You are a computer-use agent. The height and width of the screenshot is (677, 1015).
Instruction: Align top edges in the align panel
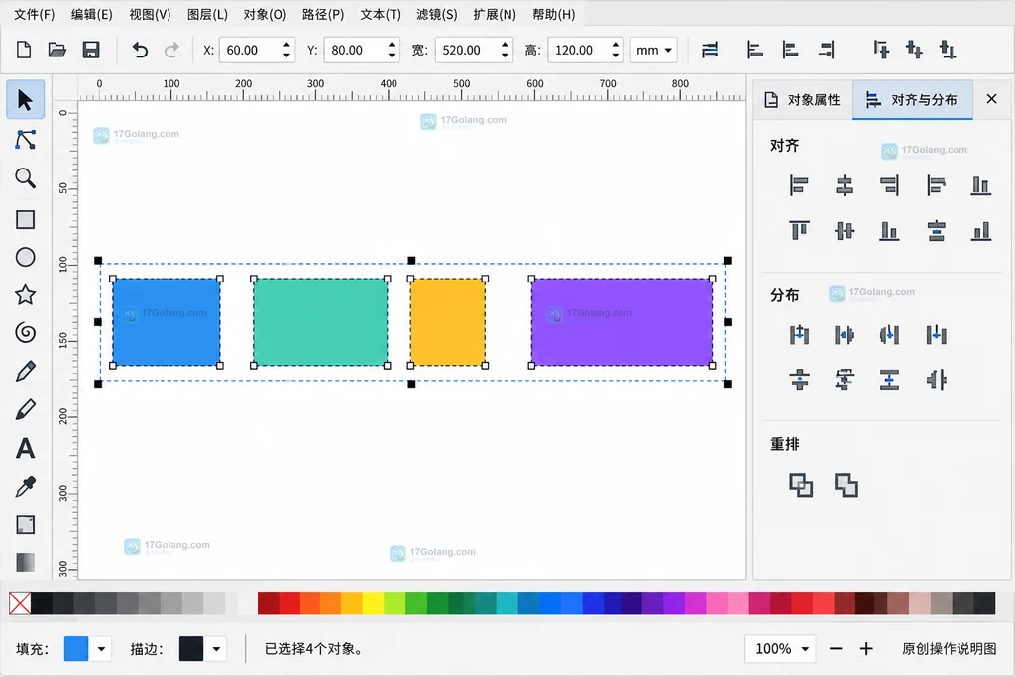coord(799,230)
